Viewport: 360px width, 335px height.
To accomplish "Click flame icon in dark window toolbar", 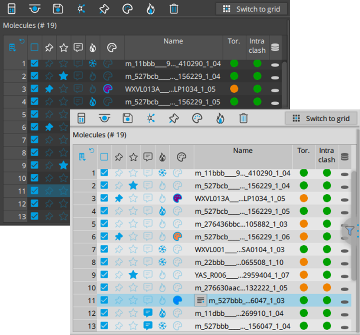I will 151,9.
